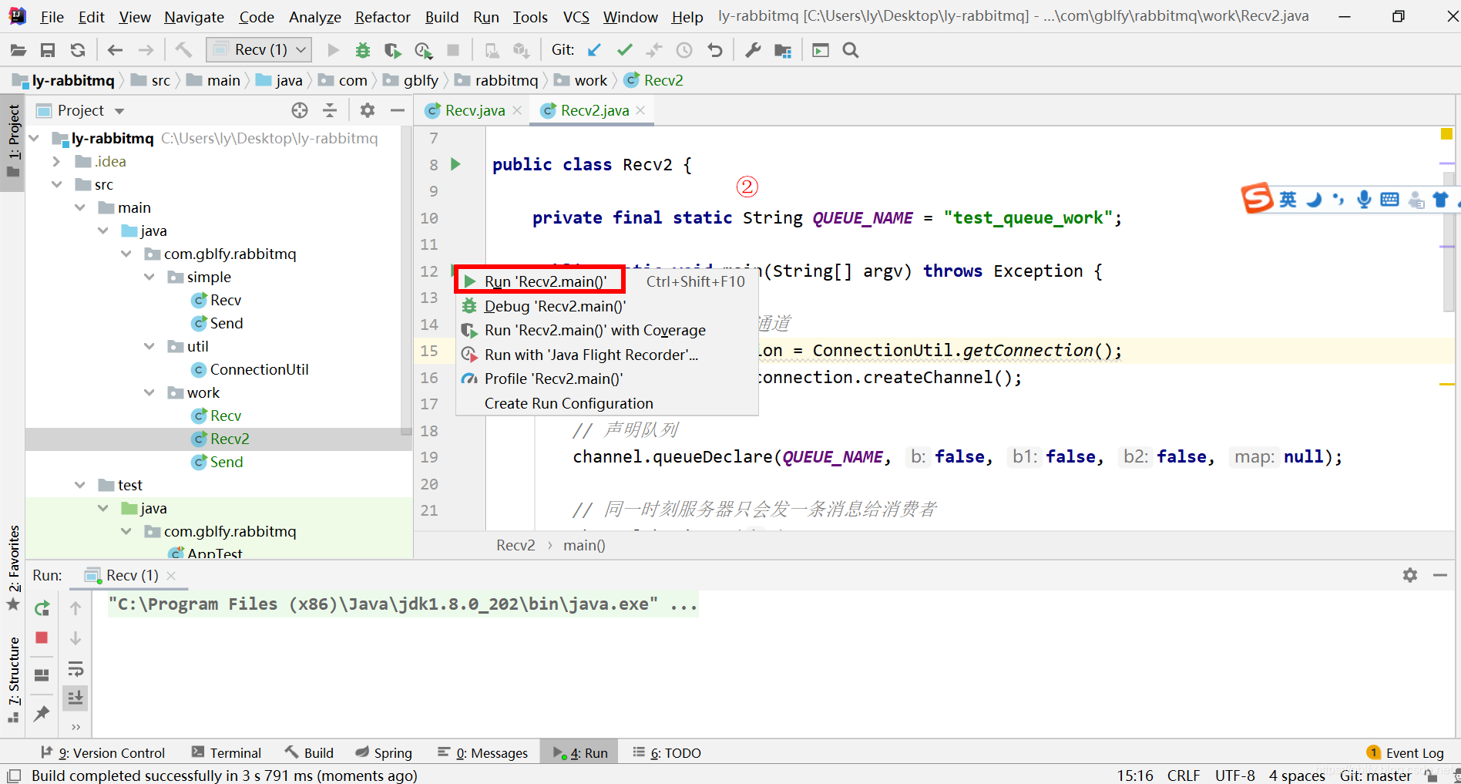Toggle the 2: Favorites side tool window

point(13,567)
